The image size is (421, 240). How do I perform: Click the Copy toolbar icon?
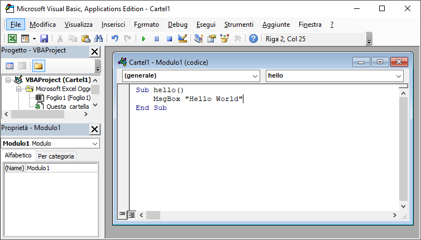coord(73,39)
